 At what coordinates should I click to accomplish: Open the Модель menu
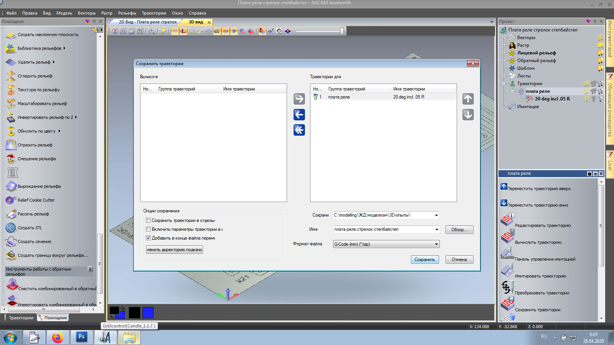pyautogui.click(x=64, y=13)
